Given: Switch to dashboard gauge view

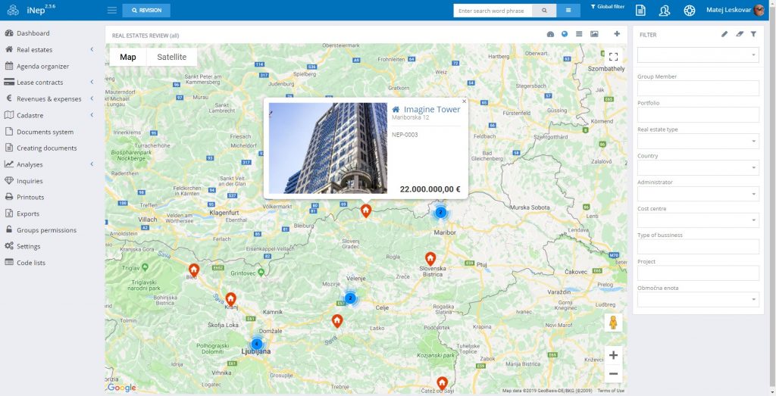Looking at the screenshot, I should click(x=550, y=34).
